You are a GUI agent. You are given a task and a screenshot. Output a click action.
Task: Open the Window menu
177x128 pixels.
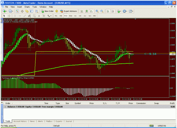(x=43, y=7)
